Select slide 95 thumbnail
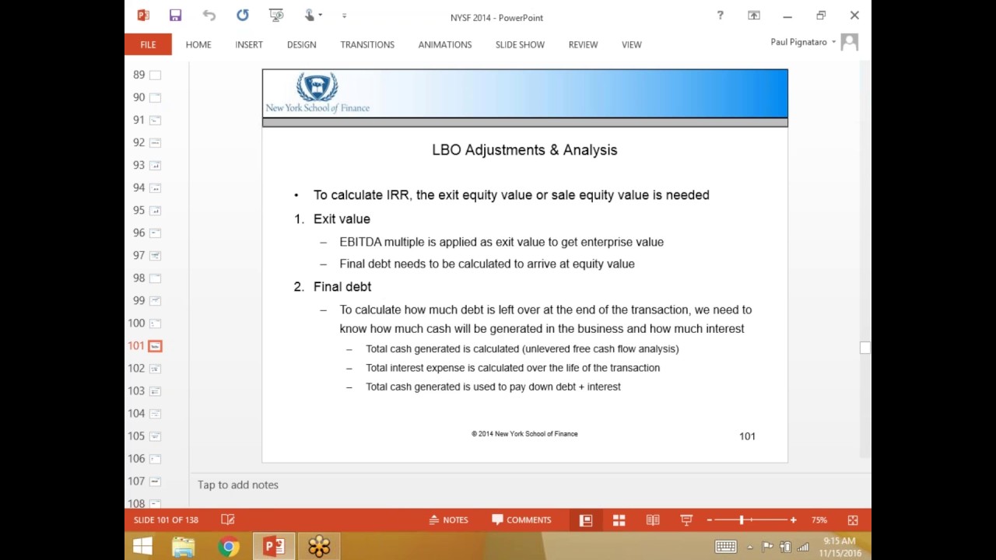Screen dimensions: 996x560 click(x=155, y=210)
